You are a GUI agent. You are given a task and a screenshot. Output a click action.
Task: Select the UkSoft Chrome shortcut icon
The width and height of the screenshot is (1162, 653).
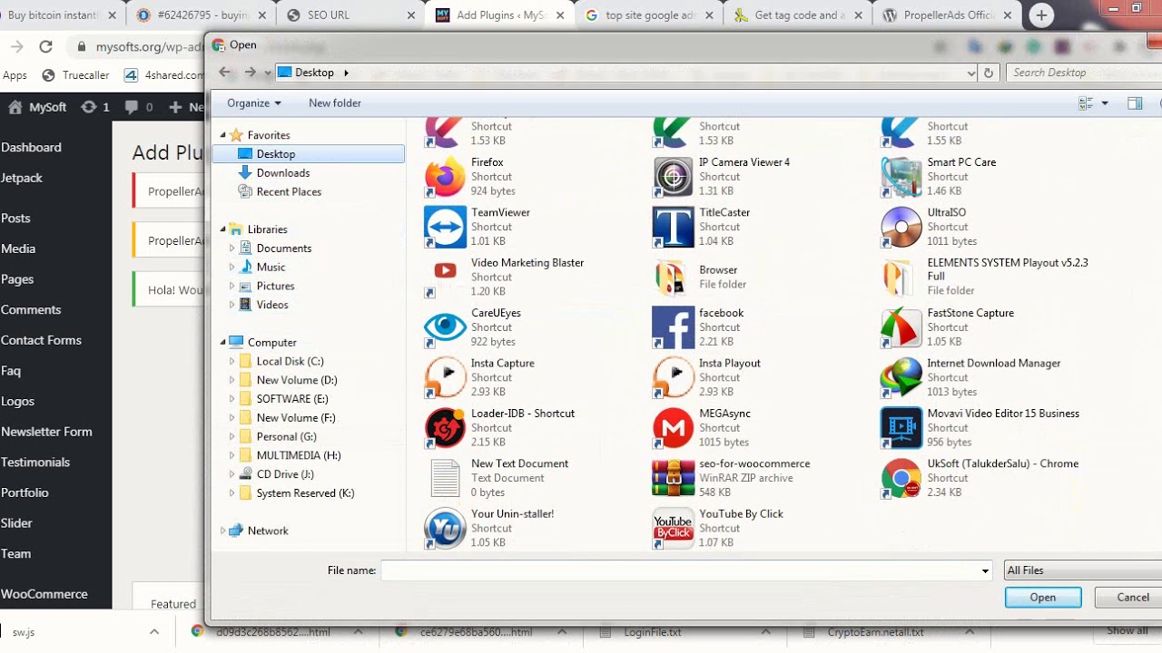point(901,478)
